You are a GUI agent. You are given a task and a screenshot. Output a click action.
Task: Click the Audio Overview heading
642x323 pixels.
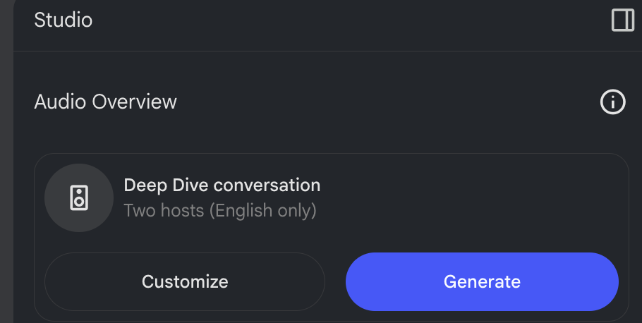pyautogui.click(x=106, y=102)
